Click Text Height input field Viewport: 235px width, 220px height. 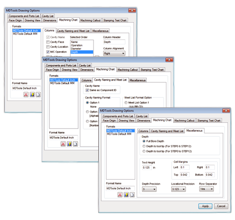[x=147, y=167]
